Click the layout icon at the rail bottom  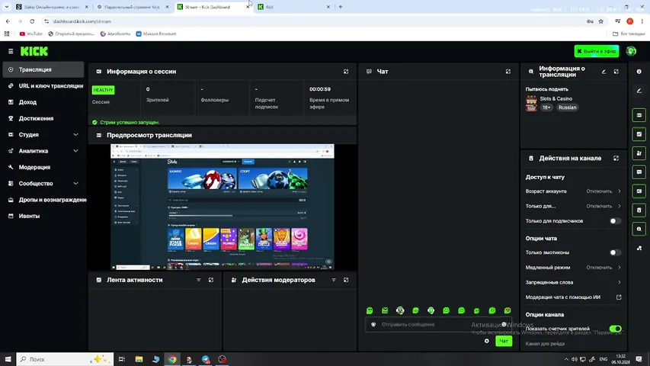pyautogui.click(x=639, y=248)
